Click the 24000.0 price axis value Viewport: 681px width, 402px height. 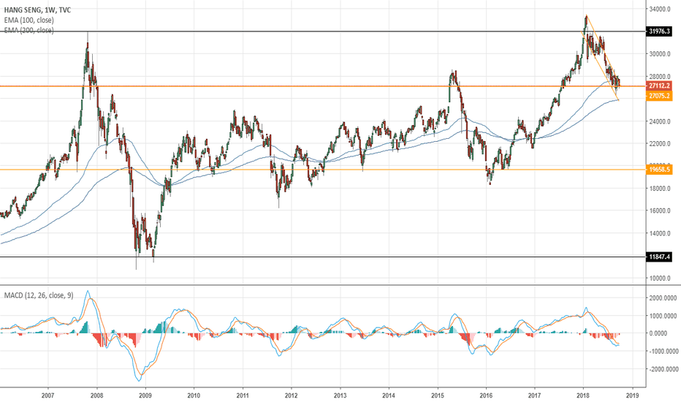660,121
